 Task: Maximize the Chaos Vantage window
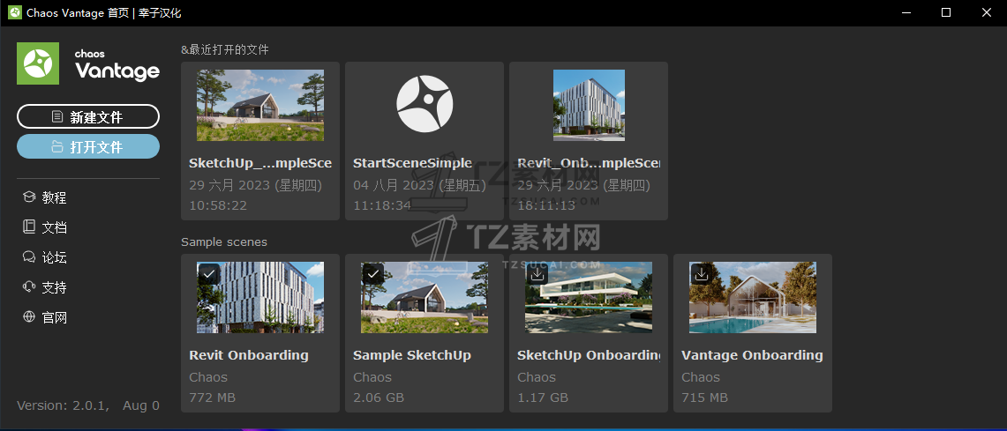(946, 13)
